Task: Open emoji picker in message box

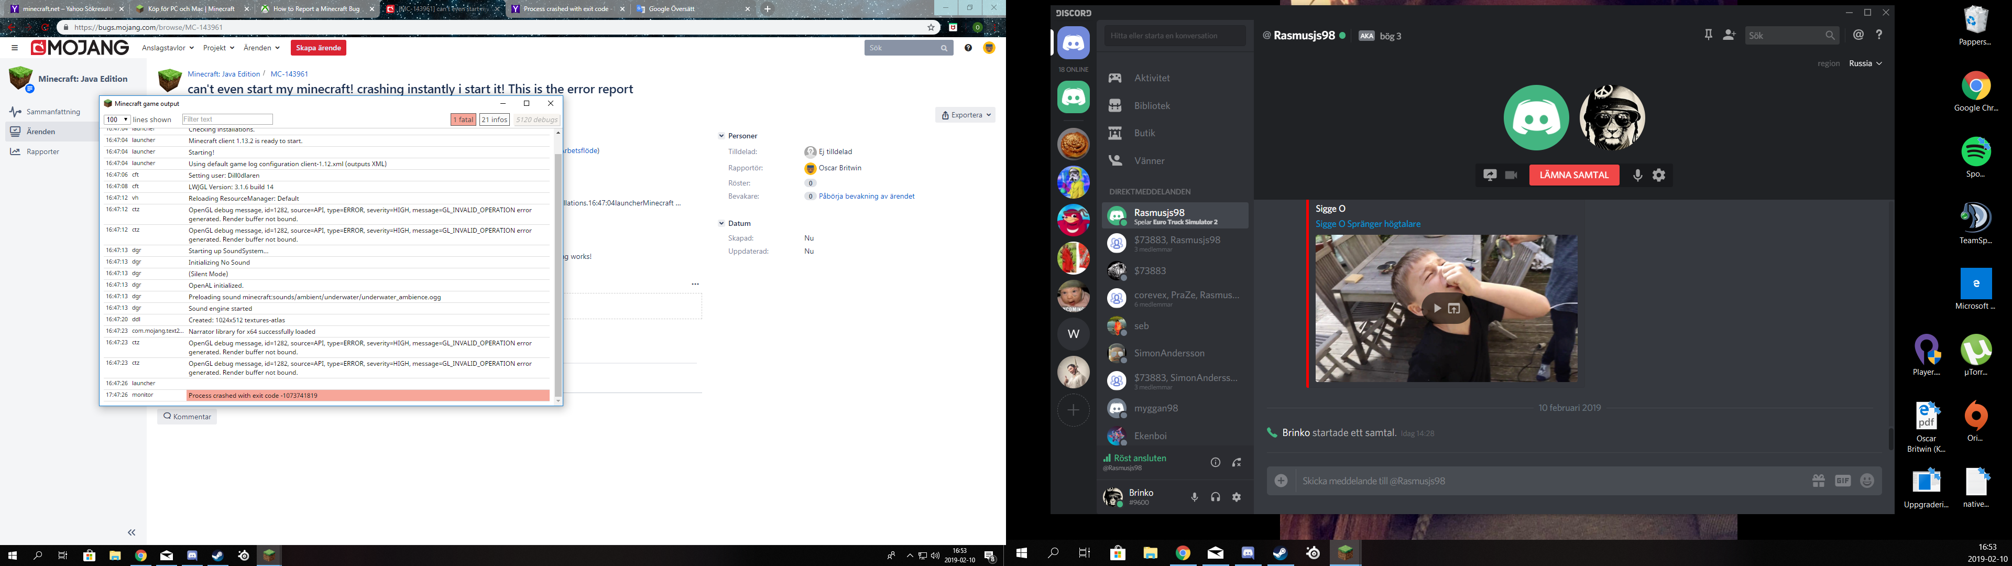Action: click(1867, 481)
